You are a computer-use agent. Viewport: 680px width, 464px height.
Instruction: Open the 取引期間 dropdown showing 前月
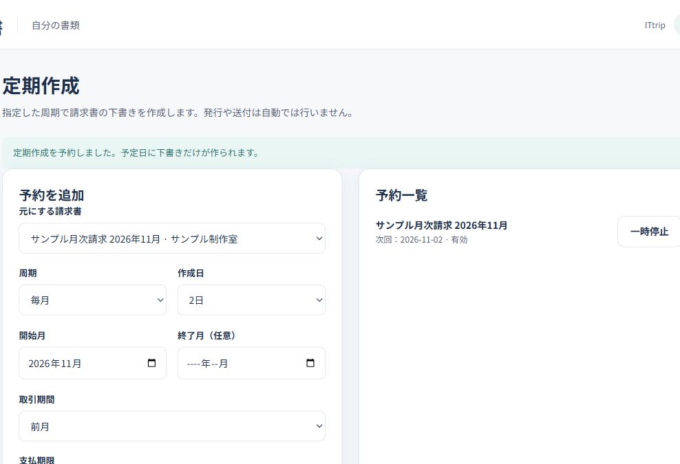coord(172,426)
